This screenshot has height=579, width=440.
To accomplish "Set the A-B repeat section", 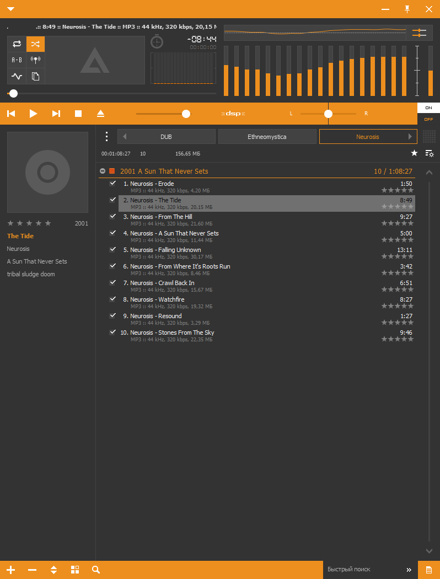I will coord(17,60).
